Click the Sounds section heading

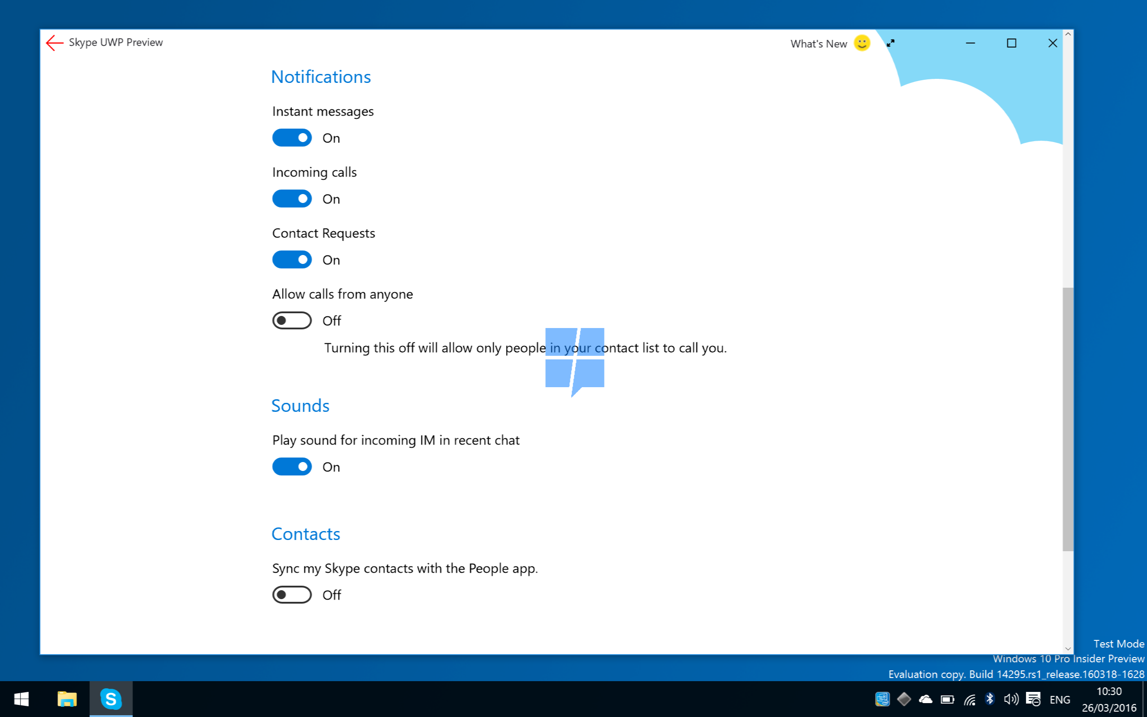click(300, 406)
